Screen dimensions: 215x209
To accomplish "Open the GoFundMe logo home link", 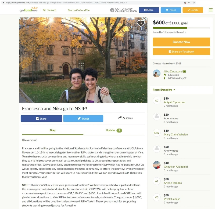I will pyautogui.click(x=28, y=10).
